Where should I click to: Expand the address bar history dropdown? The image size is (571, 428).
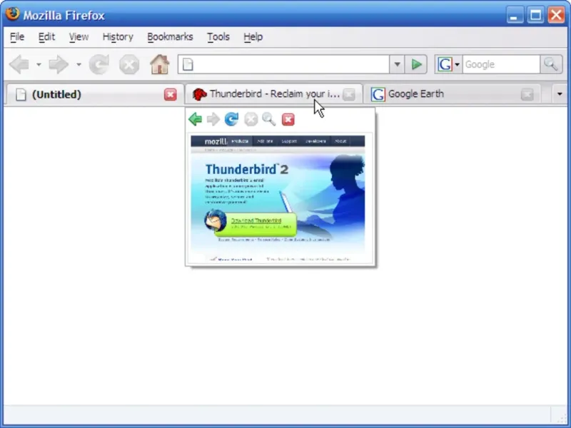click(397, 64)
